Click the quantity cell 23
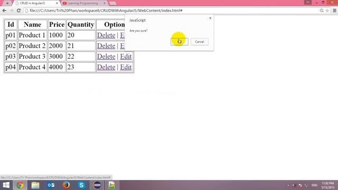Viewport: 338px width, 190px height. click(81, 67)
